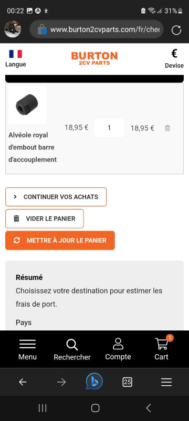Open Alvéole royal d'embout product link

click(33, 147)
